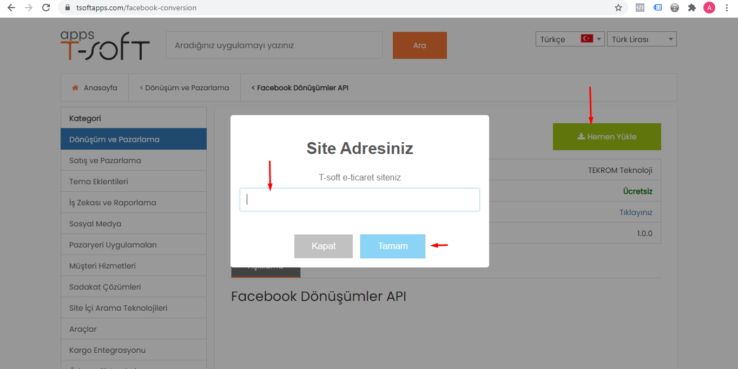This screenshot has height=369, width=738.
Task: Open Chrome three-dot menu
Action: click(x=727, y=8)
